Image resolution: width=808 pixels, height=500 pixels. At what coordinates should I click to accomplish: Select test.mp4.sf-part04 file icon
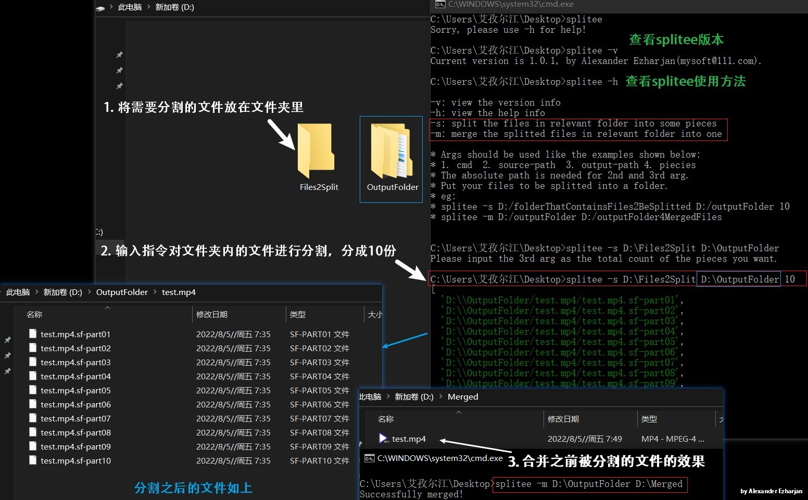tap(33, 376)
